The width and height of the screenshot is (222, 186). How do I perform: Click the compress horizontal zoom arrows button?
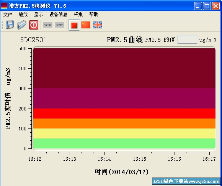tap(60, 25)
